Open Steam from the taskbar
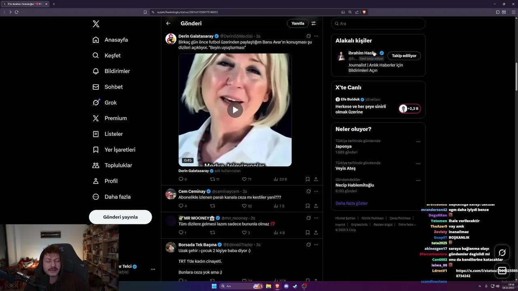The image size is (518, 291). pyautogui.click(x=295, y=286)
